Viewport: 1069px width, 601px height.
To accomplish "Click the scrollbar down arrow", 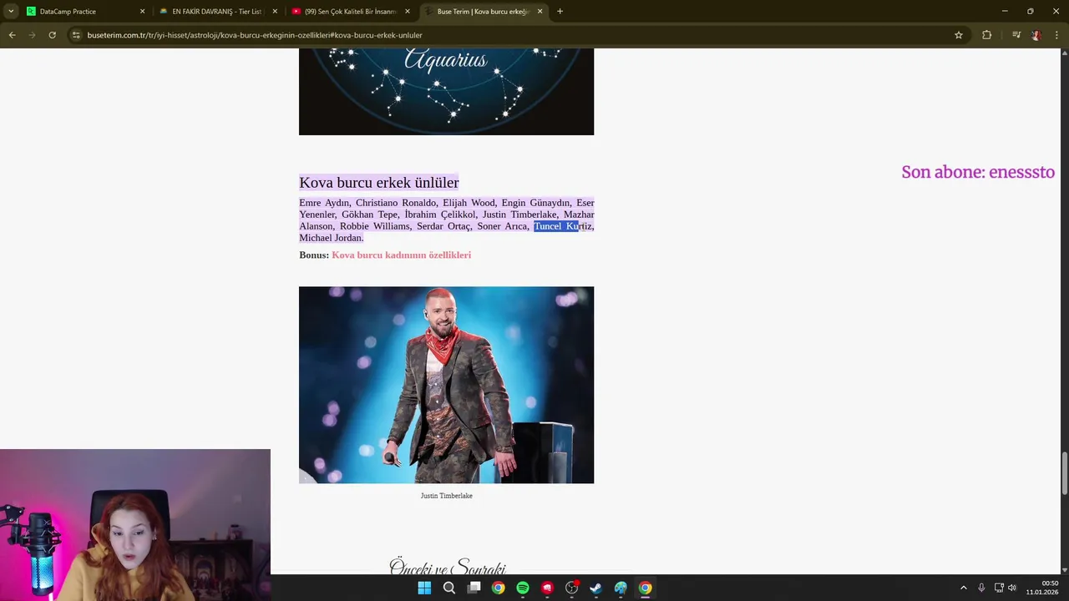I will pyautogui.click(x=1064, y=570).
